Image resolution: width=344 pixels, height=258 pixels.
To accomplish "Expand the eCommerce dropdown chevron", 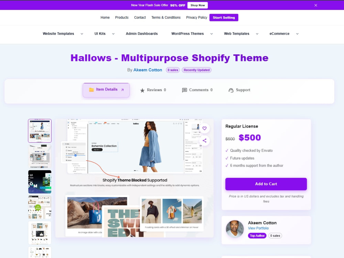I will (297, 34).
